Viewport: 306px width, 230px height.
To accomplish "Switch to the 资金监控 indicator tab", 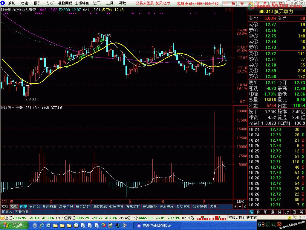I will pyautogui.click(x=83, y=207).
